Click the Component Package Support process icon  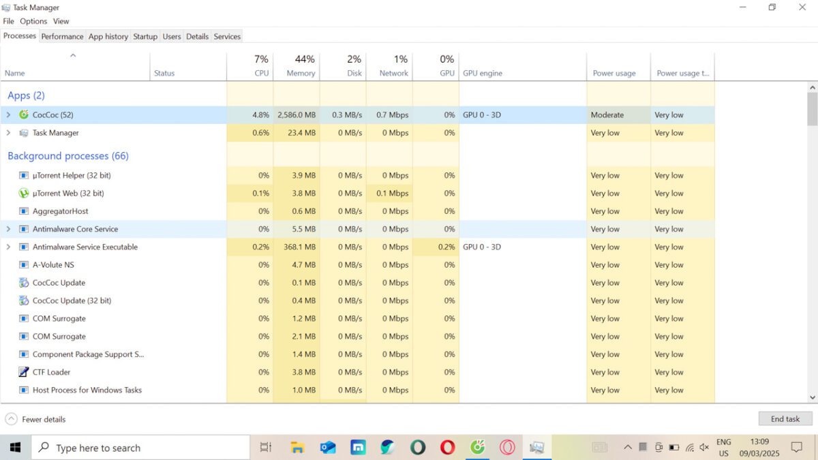coord(24,354)
